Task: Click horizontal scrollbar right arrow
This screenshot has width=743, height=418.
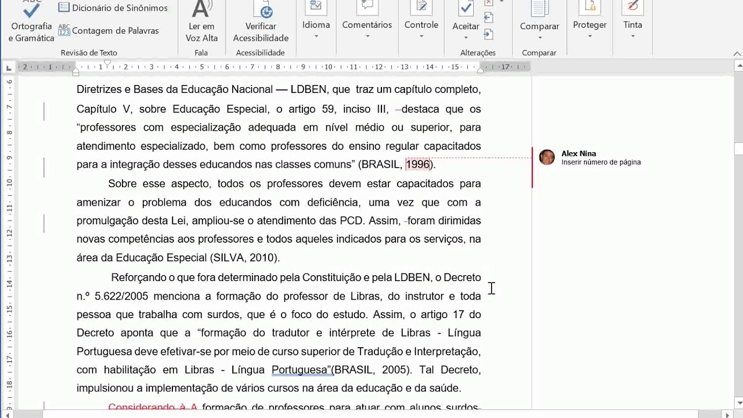Action: [x=728, y=414]
